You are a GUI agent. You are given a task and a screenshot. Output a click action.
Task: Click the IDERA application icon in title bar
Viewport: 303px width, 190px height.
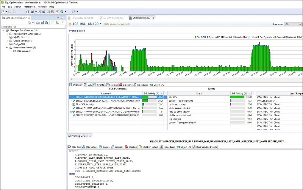(x=2, y=3)
